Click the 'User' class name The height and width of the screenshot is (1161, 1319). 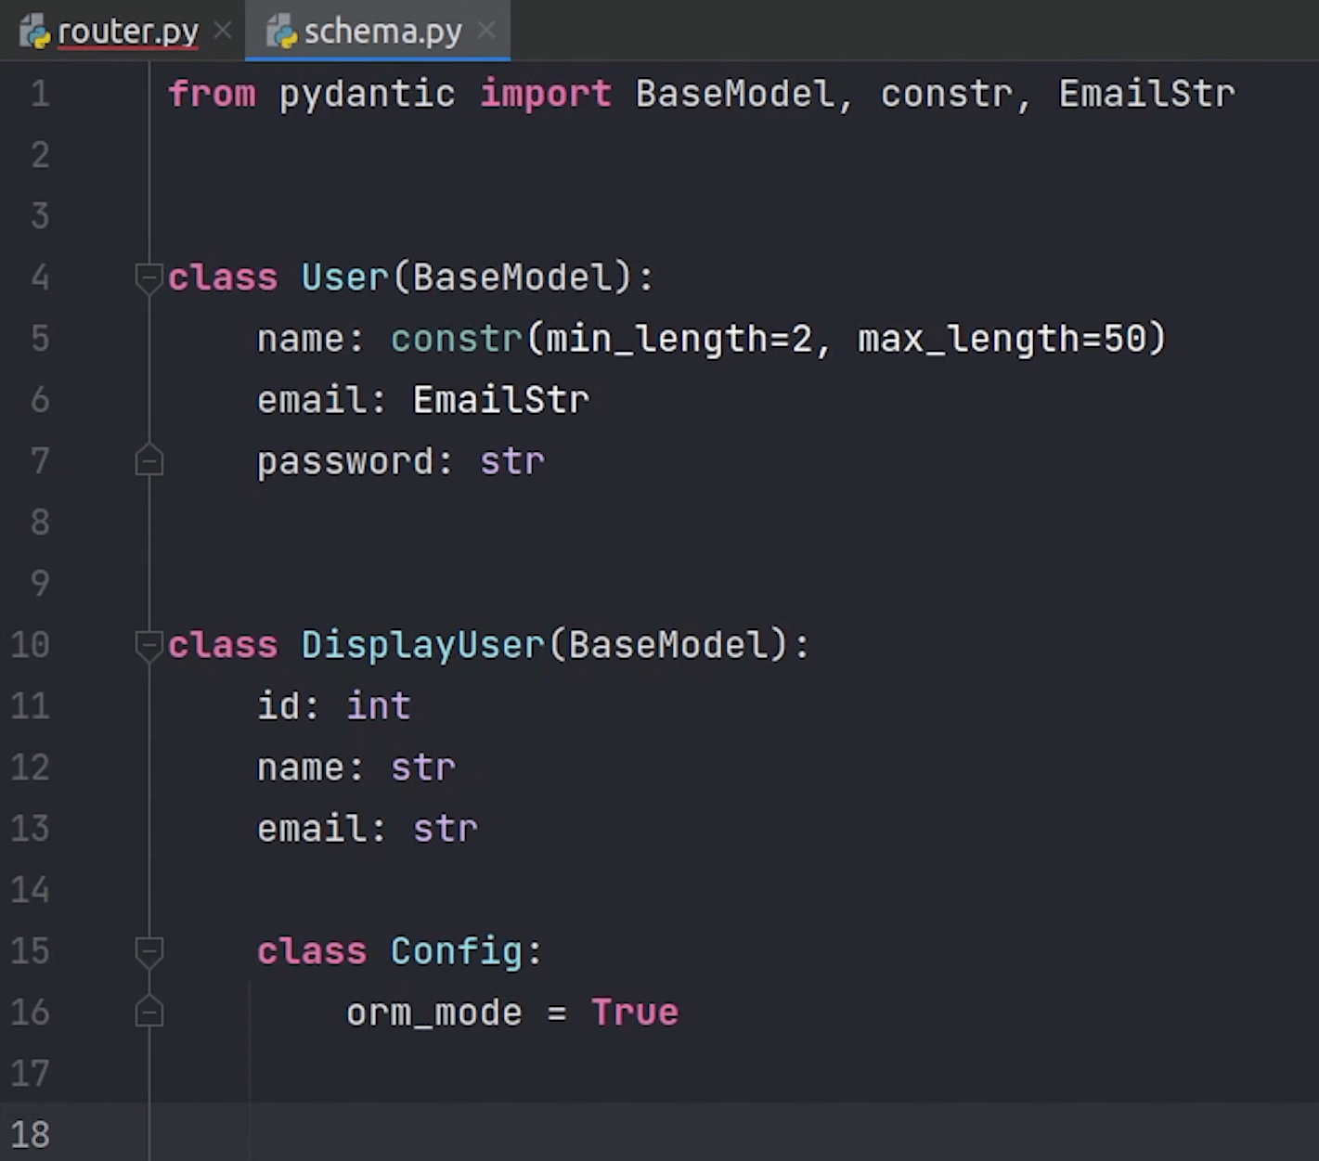click(x=345, y=277)
